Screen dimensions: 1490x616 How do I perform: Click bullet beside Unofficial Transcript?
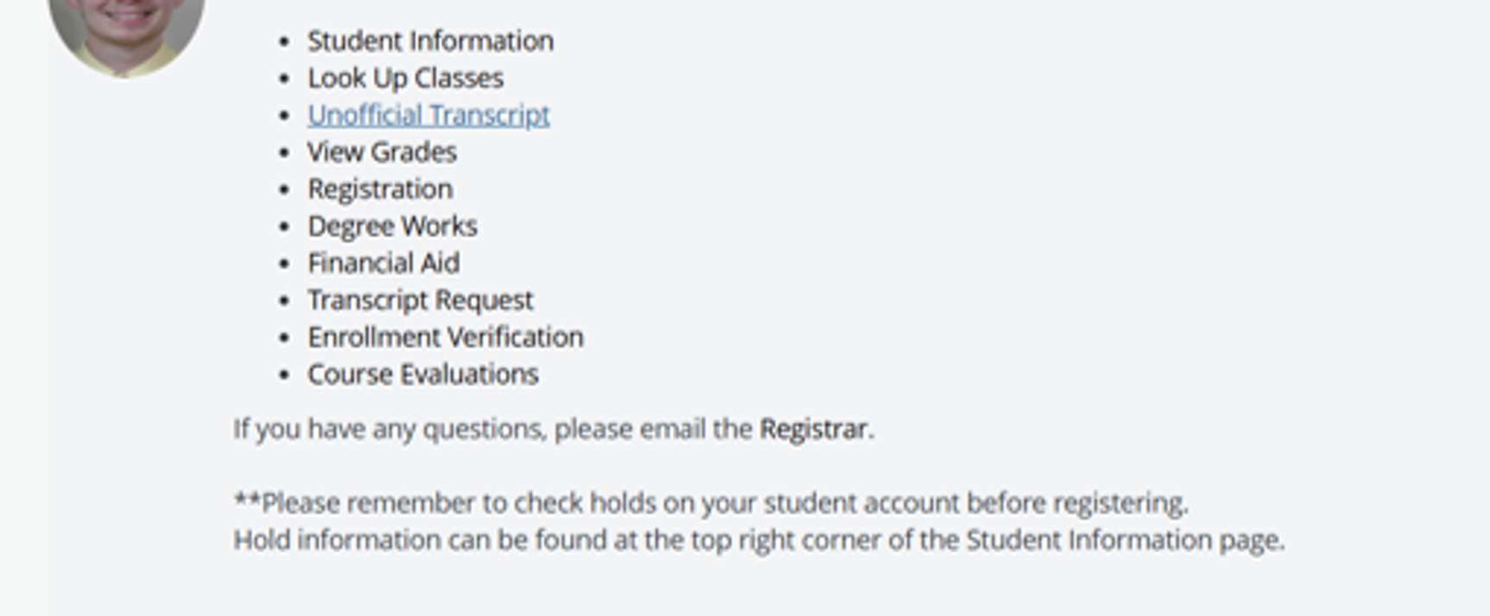pyautogui.click(x=284, y=116)
